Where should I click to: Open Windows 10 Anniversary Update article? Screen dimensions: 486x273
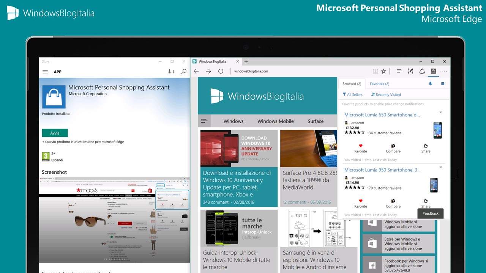tap(239, 168)
